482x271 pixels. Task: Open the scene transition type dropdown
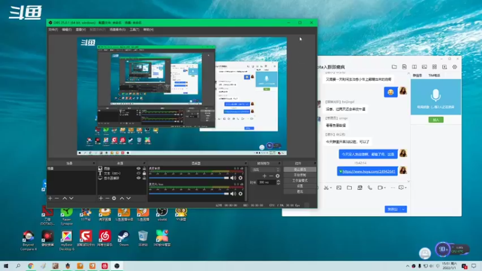(x=266, y=170)
